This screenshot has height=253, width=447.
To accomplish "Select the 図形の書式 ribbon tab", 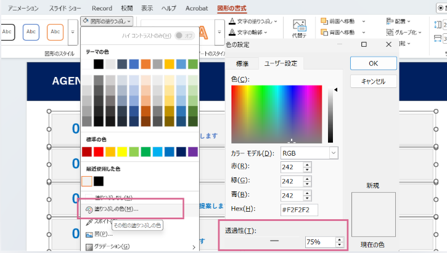I will click(x=232, y=8).
